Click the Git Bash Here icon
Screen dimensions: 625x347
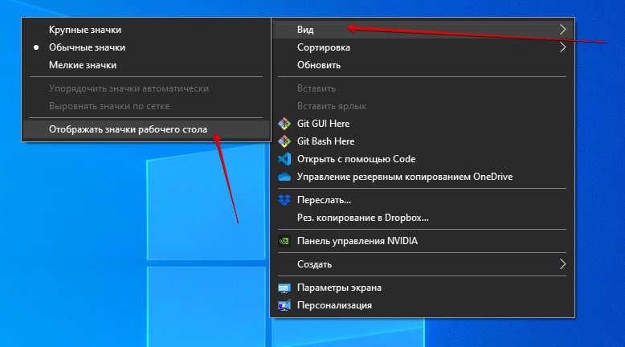point(284,141)
